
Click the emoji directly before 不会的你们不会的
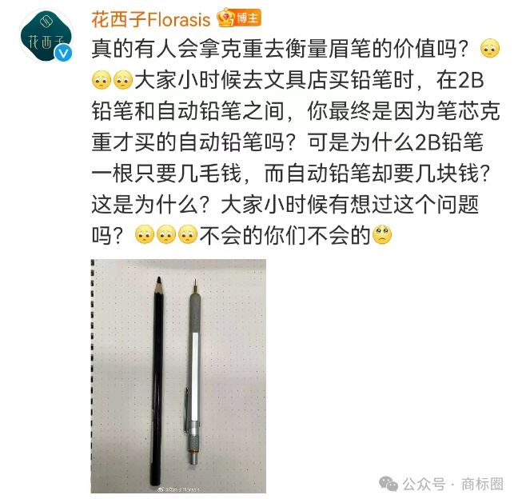pyautogui.click(x=188, y=234)
